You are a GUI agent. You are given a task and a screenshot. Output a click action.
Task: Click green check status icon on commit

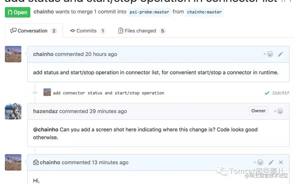(267, 93)
